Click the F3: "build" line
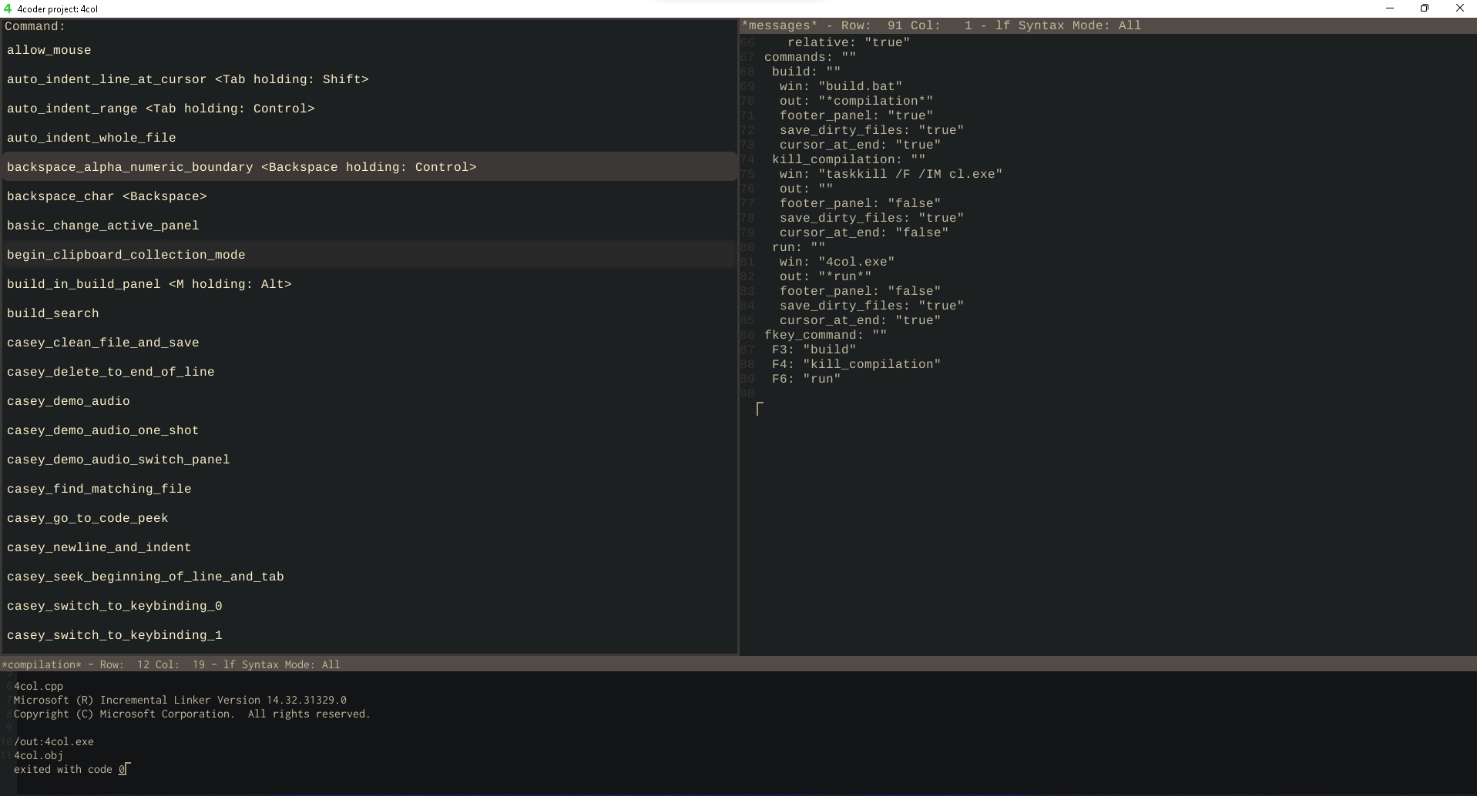The height and width of the screenshot is (796, 1477). point(814,350)
